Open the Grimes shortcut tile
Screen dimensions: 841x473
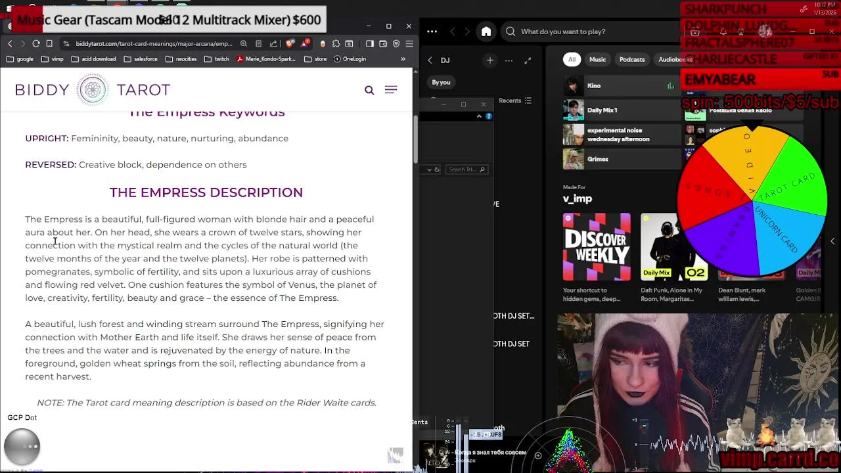coord(622,159)
